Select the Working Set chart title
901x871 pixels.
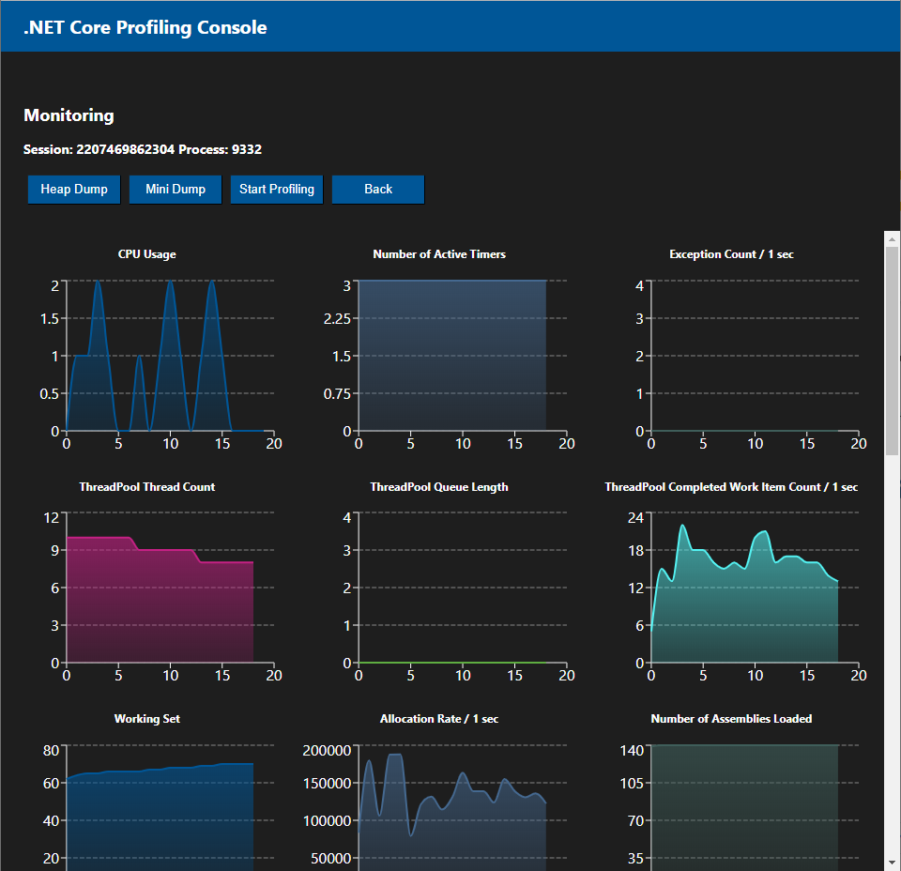point(147,719)
